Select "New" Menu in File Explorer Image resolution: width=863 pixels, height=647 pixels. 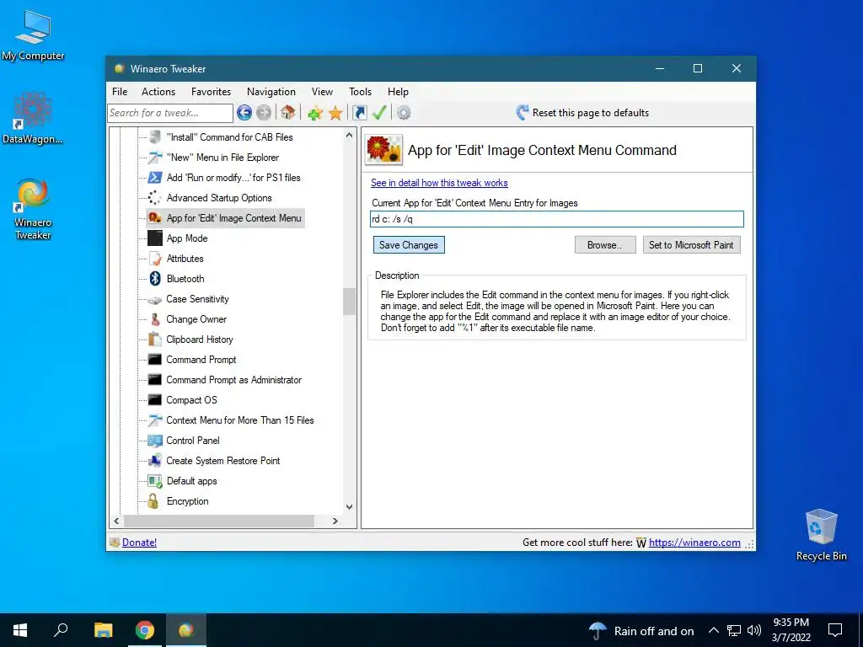(x=222, y=158)
